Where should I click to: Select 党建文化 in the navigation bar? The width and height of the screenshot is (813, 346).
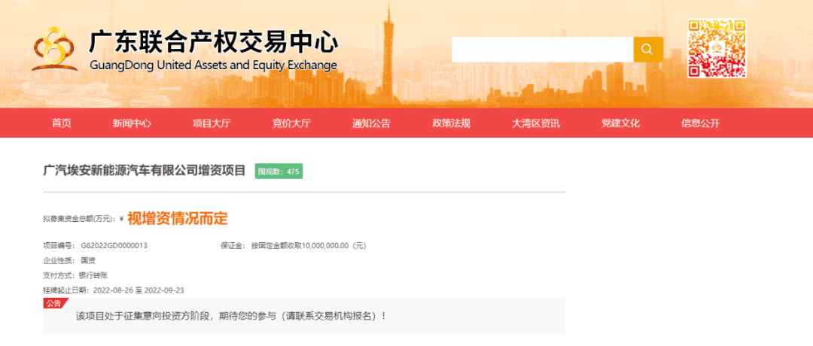coord(620,123)
